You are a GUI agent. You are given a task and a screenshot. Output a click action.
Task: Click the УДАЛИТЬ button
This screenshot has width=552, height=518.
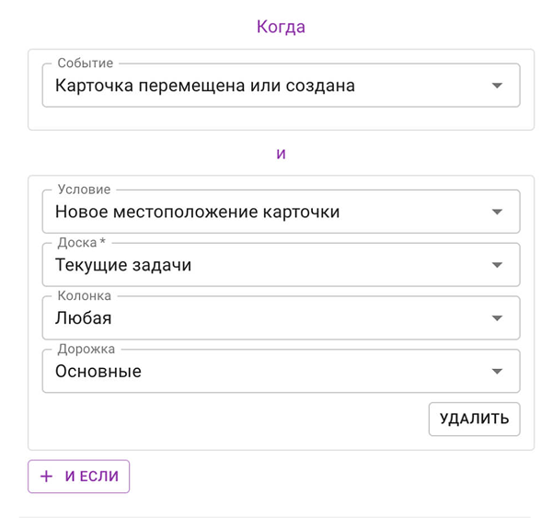(x=474, y=419)
